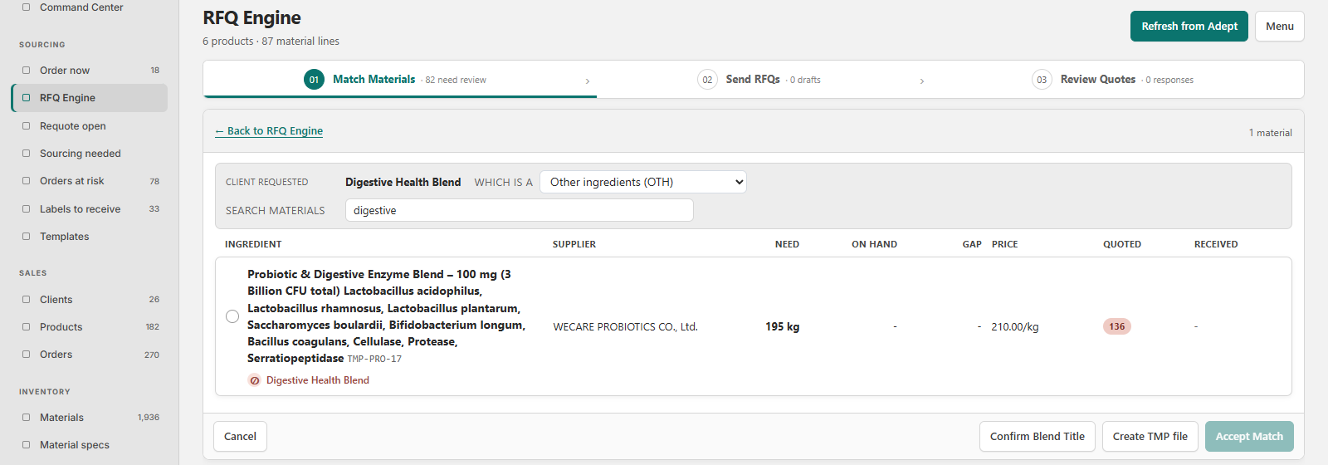
Task: Click the Command Center sidebar icon
Action: click(x=26, y=7)
